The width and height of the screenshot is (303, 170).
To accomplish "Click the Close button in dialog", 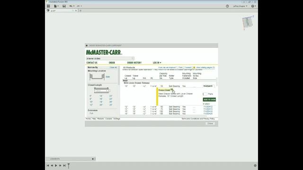I will pos(210,123).
